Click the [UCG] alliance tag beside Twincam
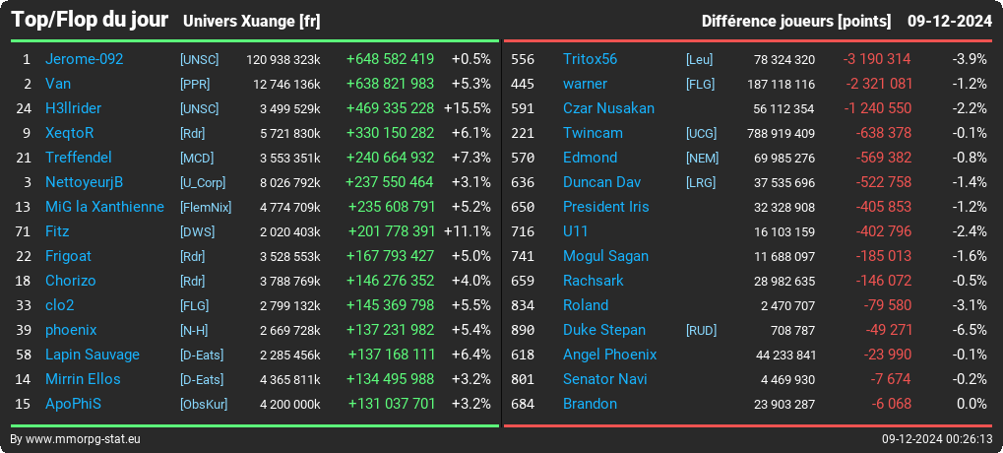This screenshot has width=1003, height=453. click(x=701, y=133)
